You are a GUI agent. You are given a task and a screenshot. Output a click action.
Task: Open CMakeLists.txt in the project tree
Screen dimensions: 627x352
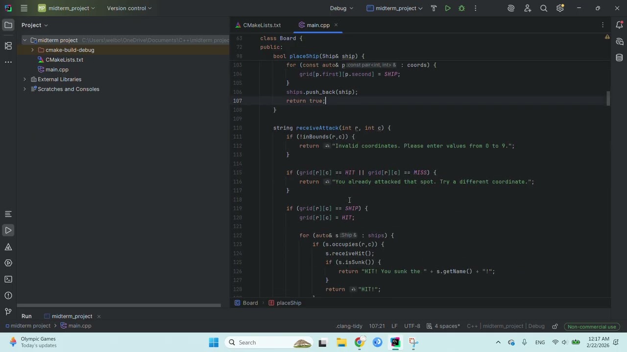coord(64,60)
